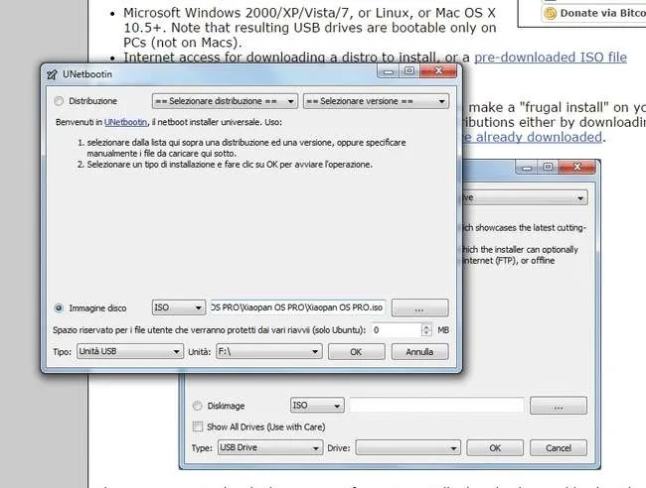Close the background UNetbootin window

(x=576, y=168)
